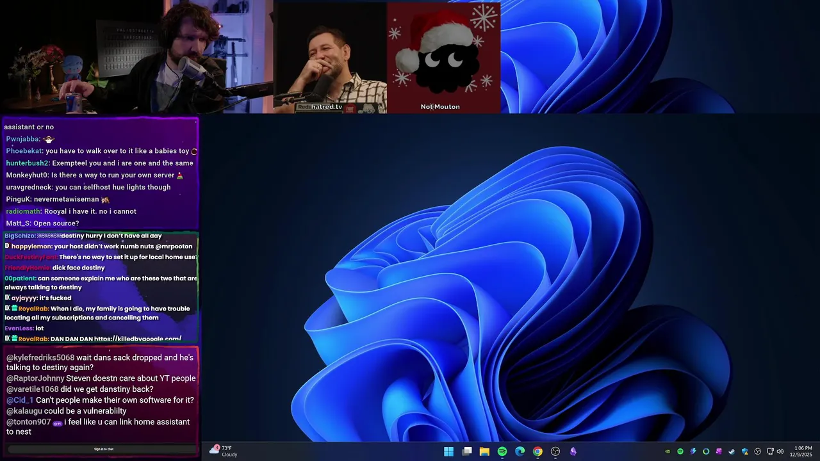Click username Pwnjabba in chat

click(23, 139)
